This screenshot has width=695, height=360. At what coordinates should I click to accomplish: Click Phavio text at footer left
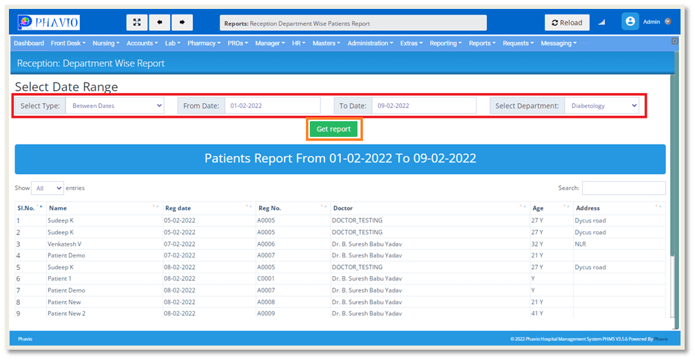click(x=25, y=339)
